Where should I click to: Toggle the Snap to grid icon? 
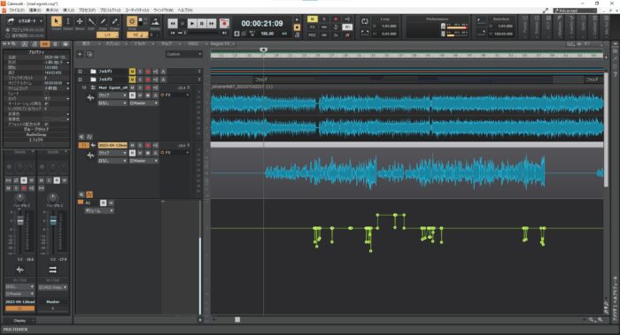point(132,22)
